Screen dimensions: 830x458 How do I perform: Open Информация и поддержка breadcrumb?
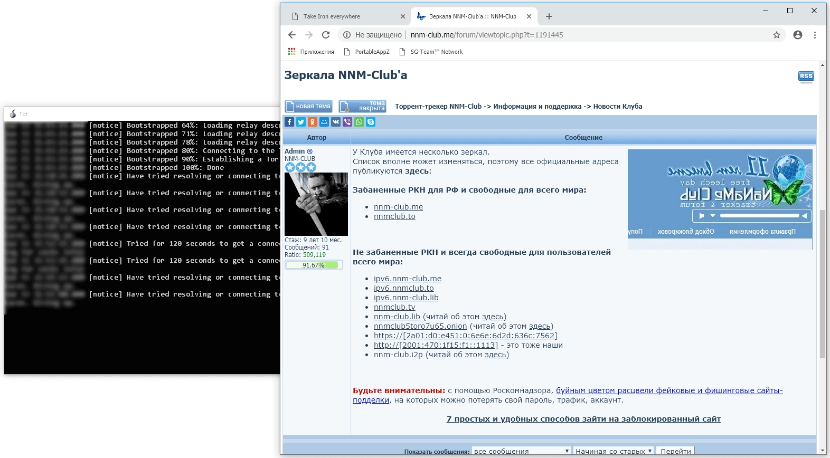(x=537, y=106)
